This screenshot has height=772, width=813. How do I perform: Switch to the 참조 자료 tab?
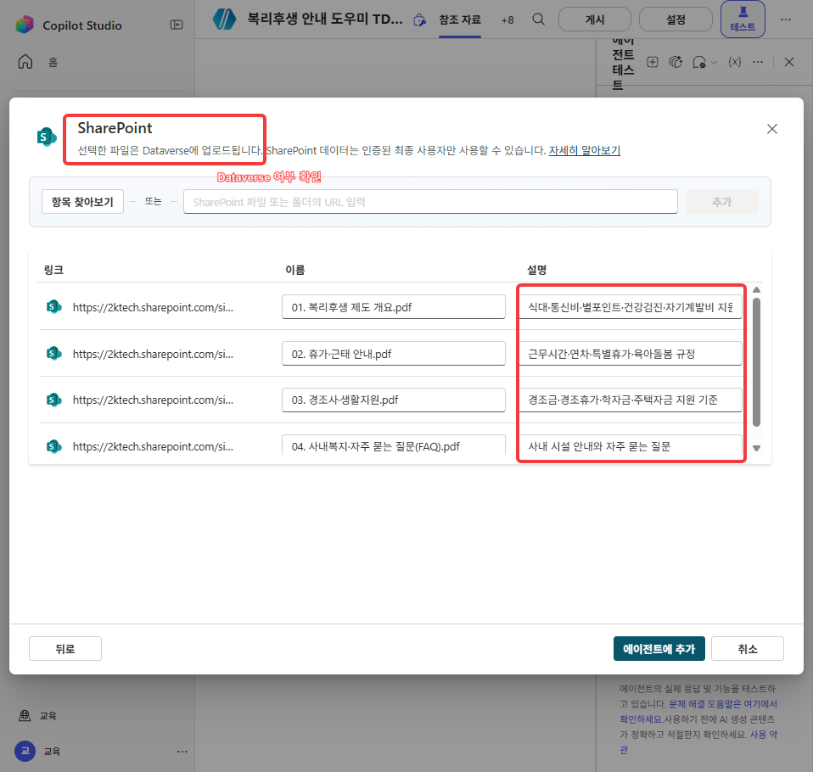pyautogui.click(x=459, y=20)
